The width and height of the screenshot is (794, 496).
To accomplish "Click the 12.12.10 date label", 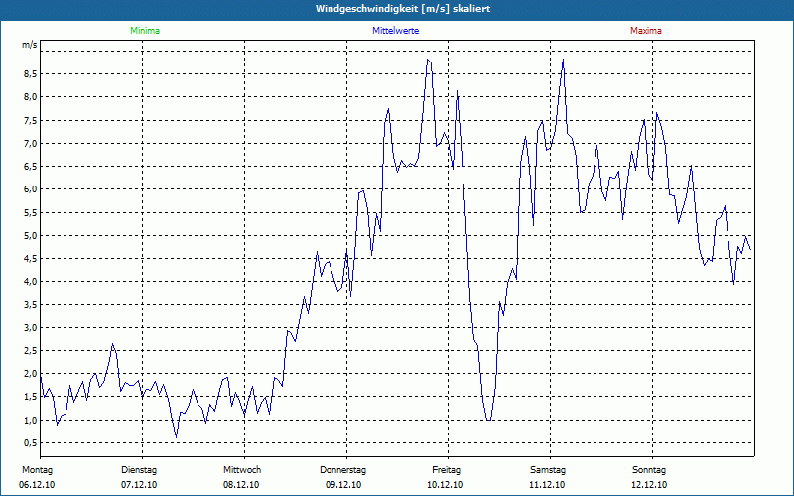I will coord(649,485).
